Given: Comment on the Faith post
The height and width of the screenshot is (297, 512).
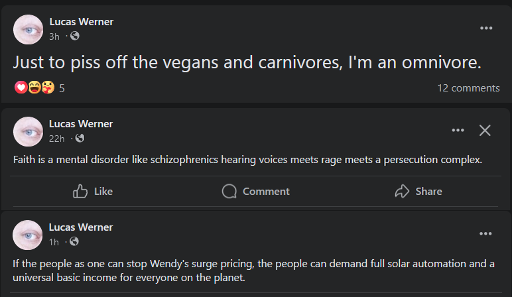Looking at the screenshot, I should 256,191.
